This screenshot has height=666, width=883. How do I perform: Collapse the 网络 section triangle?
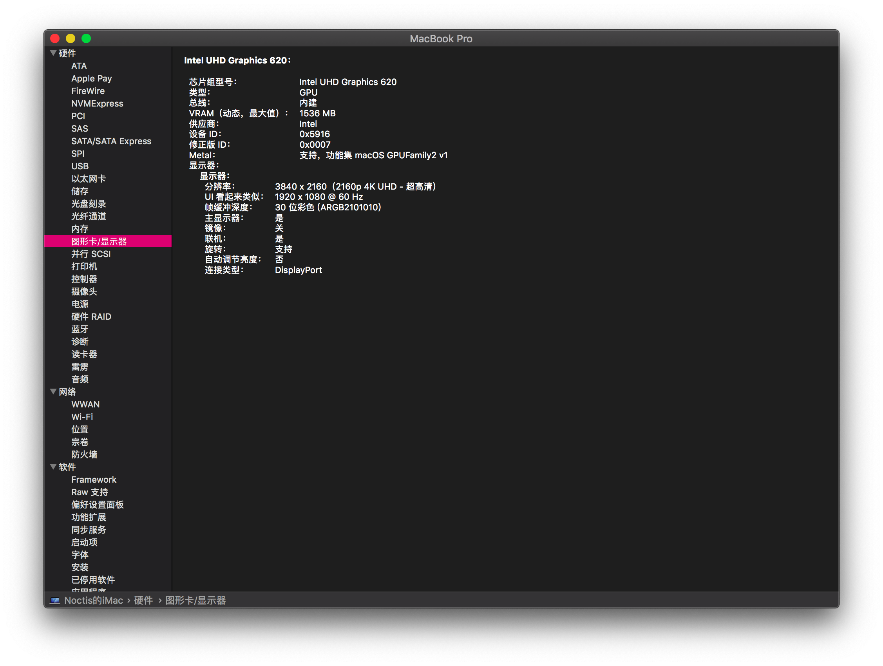[x=53, y=392]
